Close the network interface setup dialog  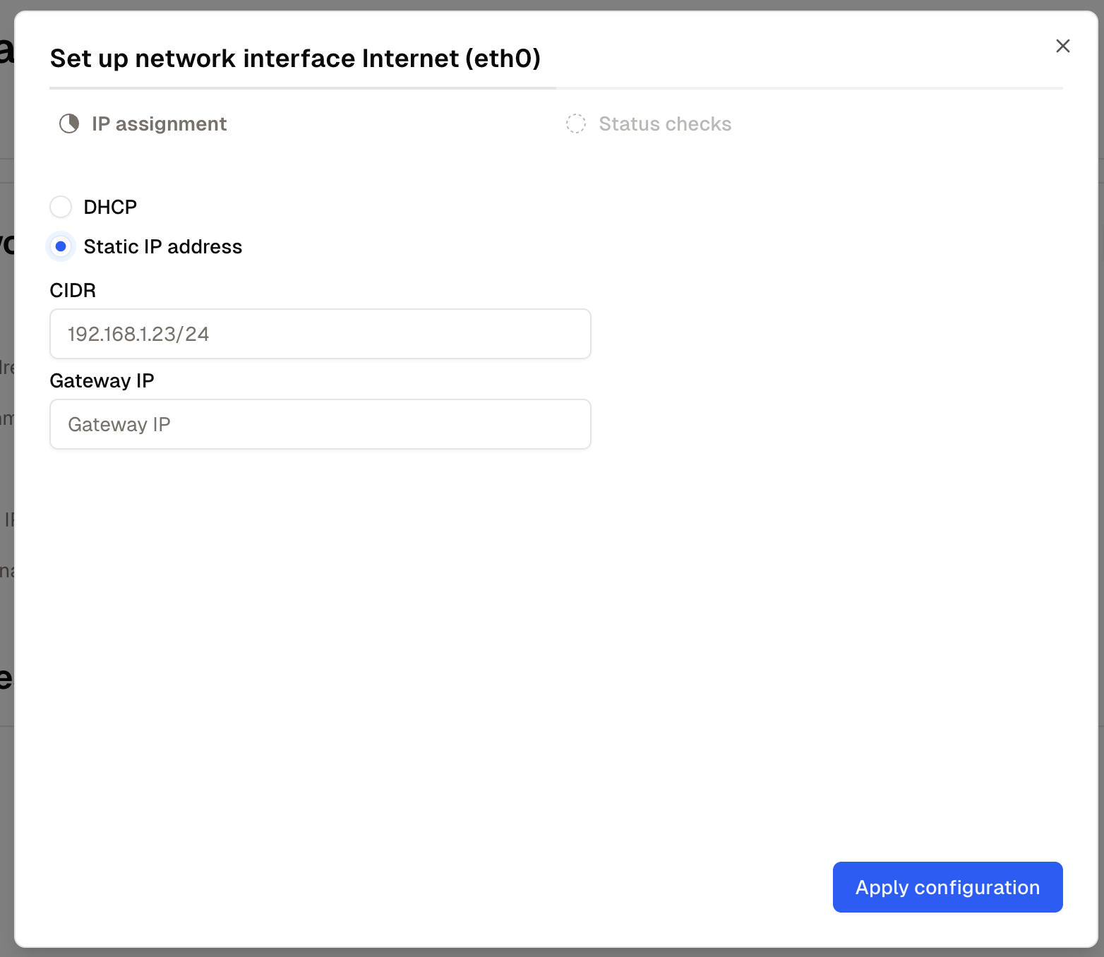[x=1062, y=46]
